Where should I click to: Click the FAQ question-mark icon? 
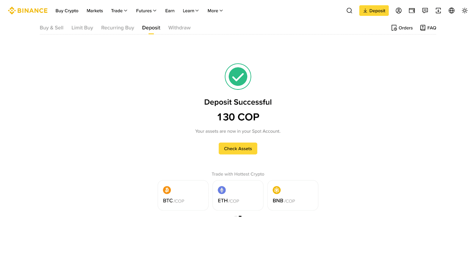tap(423, 28)
